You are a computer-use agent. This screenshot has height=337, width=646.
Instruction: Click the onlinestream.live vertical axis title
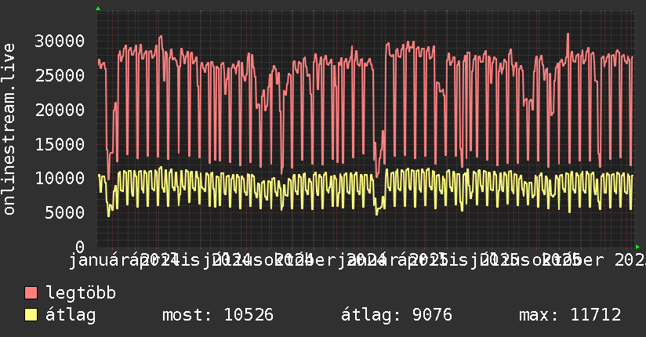(9, 129)
